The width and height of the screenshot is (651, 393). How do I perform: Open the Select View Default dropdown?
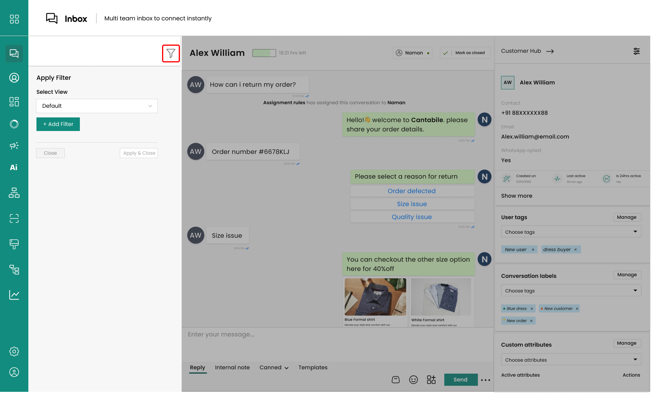97,106
